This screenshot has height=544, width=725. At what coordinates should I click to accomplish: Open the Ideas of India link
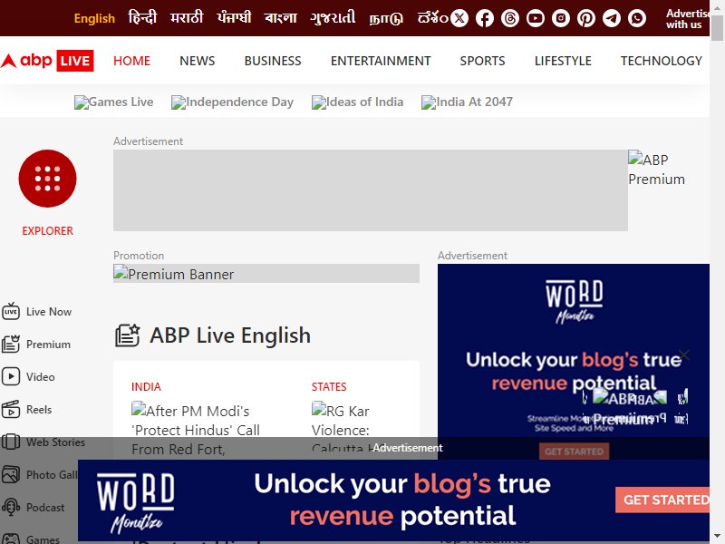point(357,102)
